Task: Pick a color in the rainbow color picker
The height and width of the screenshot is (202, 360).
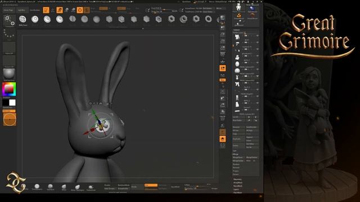Action: 9,89
